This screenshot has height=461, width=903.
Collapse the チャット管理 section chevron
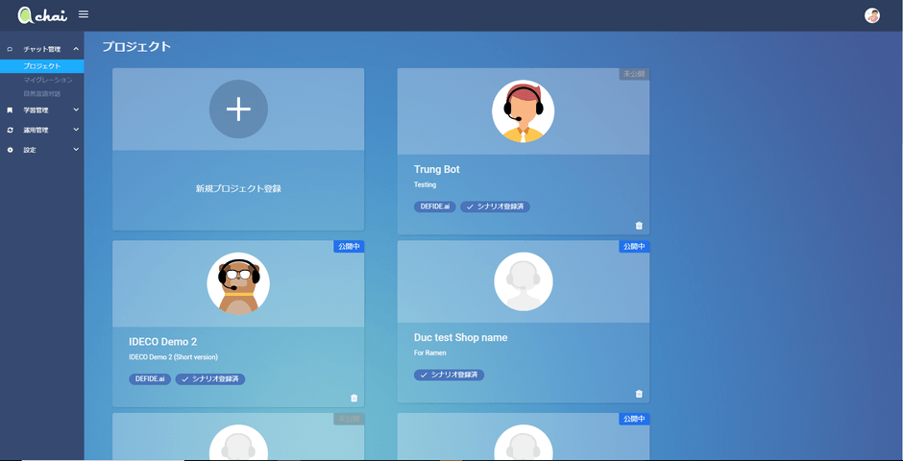coord(76,50)
